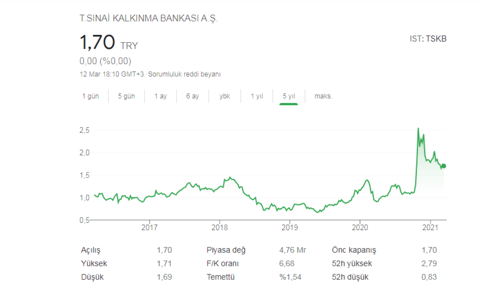Click the IST: TSKB ticker label
Viewport: 481px width, 305px height.
pyautogui.click(x=428, y=39)
